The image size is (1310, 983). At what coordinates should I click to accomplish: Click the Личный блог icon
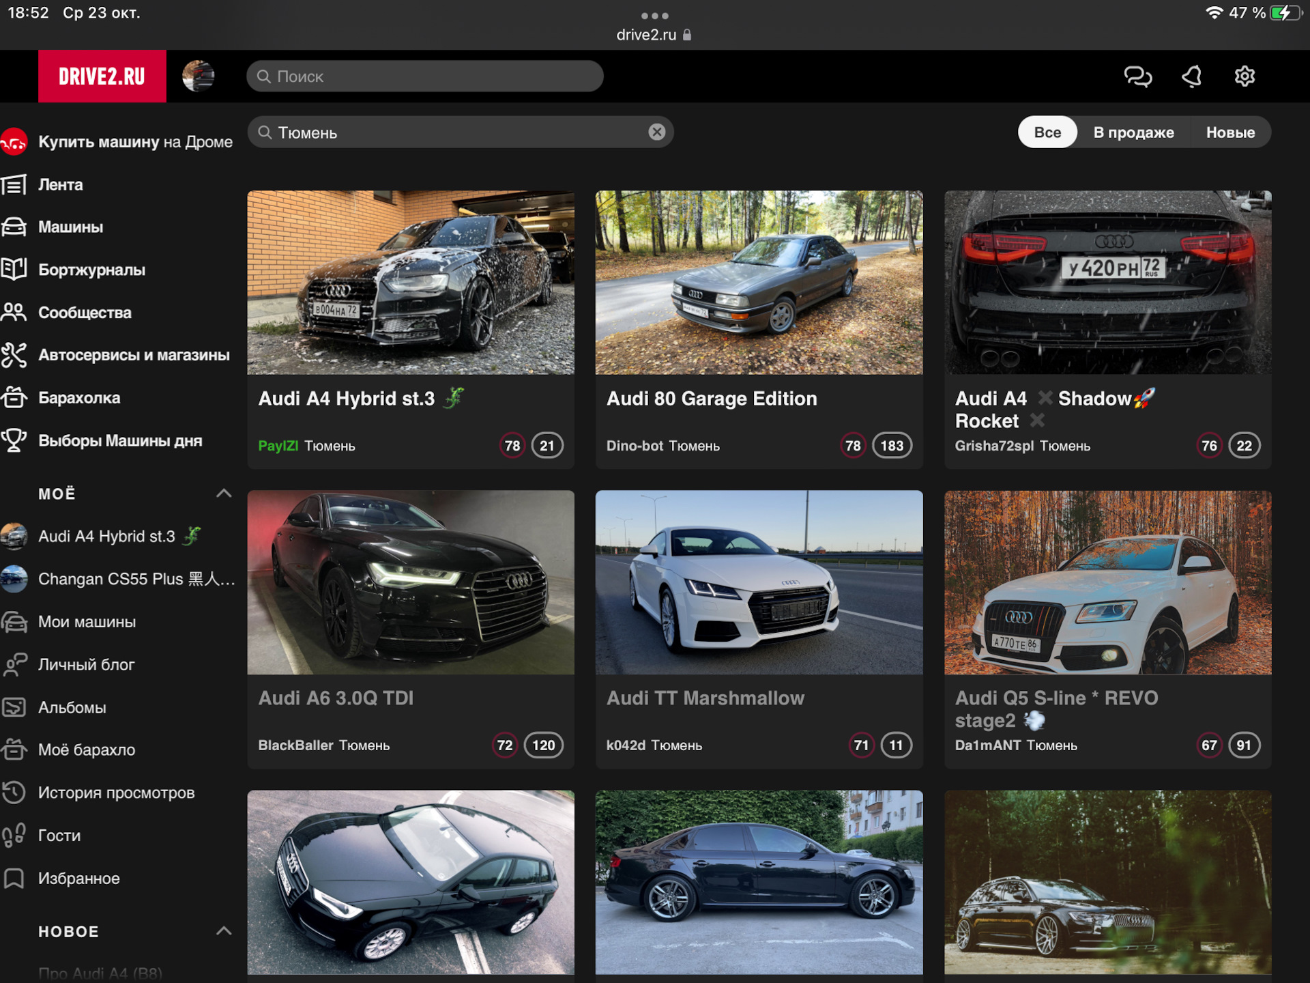pyautogui.click(x=14, y=665)
